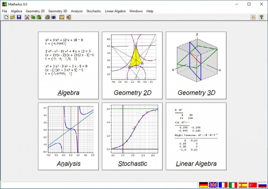Screen dimensions: 268x189
Task: Click the Copy toolbar icon
Action: (x=33, y=17)
